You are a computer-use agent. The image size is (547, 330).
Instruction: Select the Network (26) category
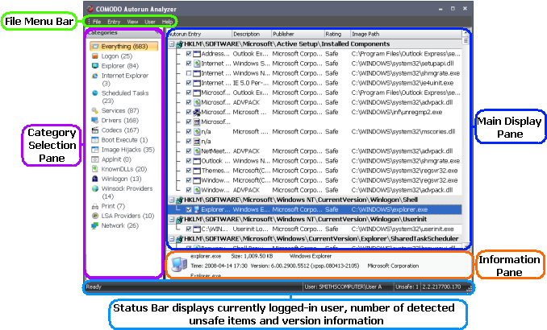click(120, 225)
